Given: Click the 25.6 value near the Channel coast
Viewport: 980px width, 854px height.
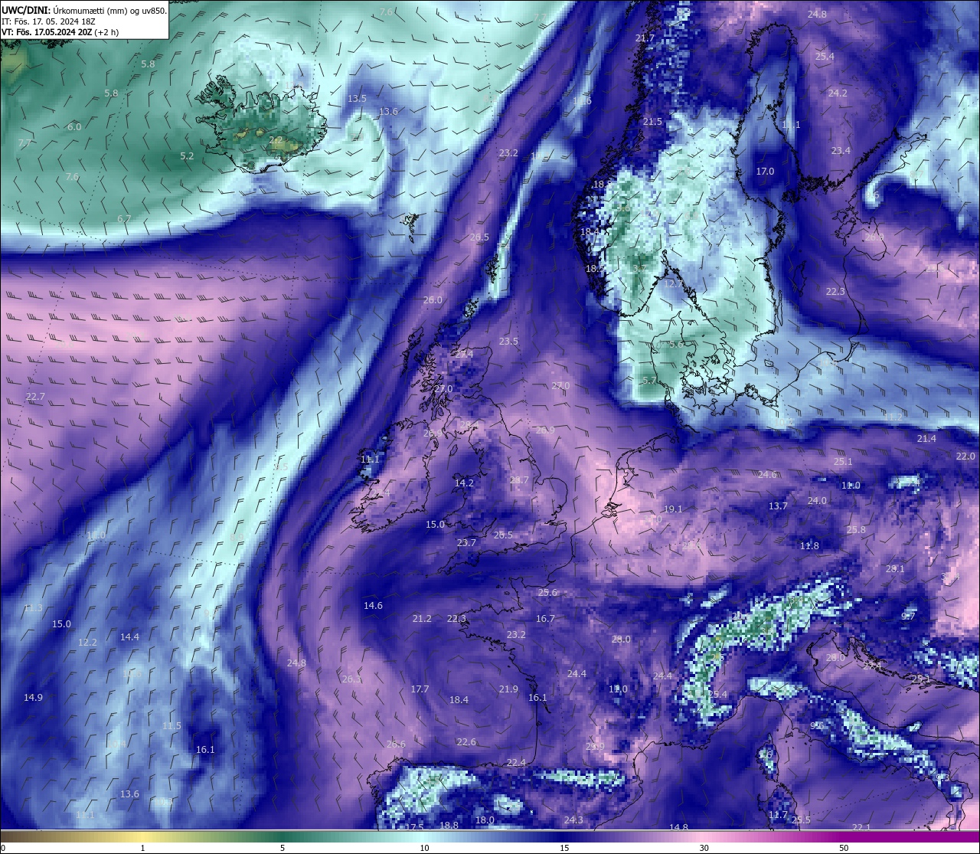Looking at the screenshot, I should click(548, 593).
